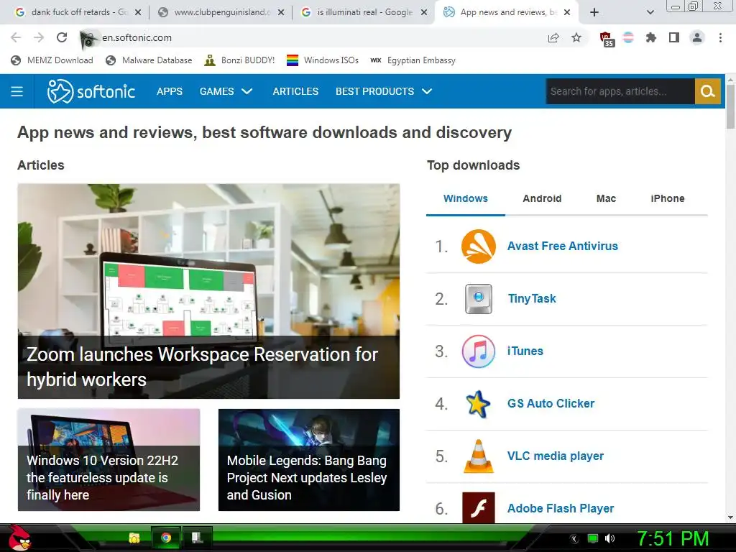
Task: Bookmark this page with the star icon
Action: 576,37
